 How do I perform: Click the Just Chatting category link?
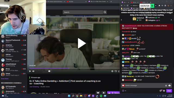34,87
